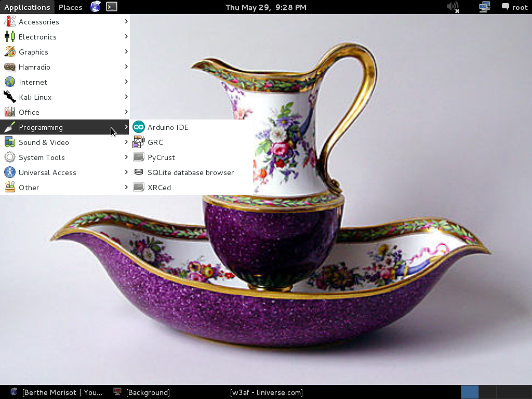532x399 pixels.
Task: Expand the Electronics submenu arrow
Action: pyautogui.click(x=126, y=36)
